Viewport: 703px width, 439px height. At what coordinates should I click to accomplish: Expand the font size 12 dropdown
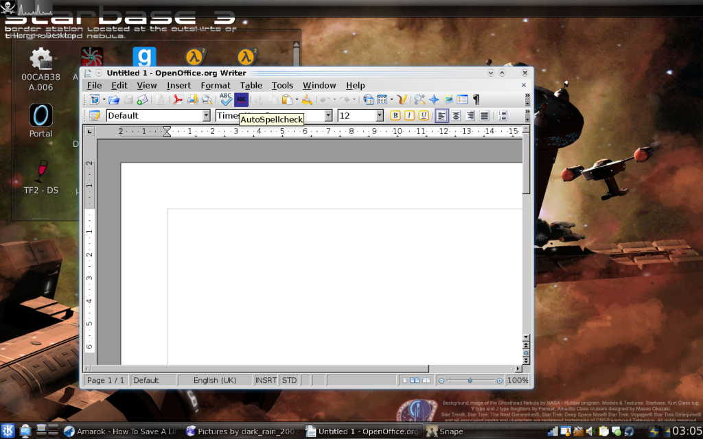(380, 115)
